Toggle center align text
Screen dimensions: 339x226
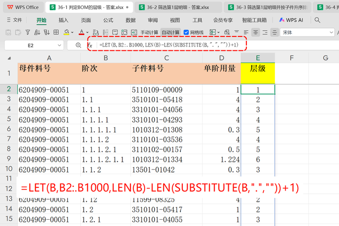(x=255, y=32)
